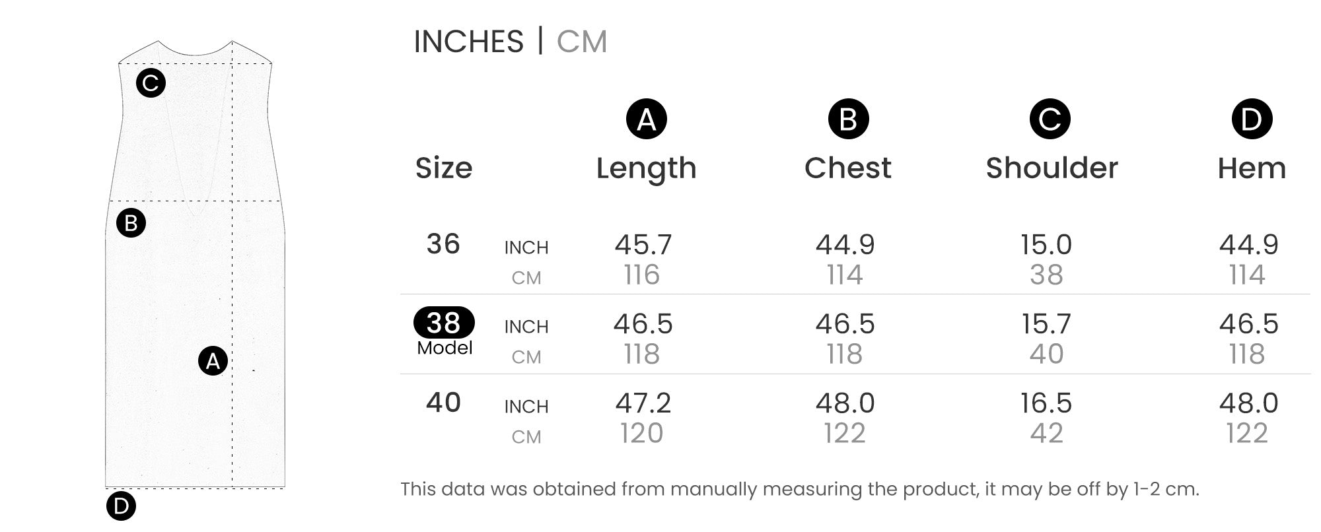Click the Chest column header
The width and height of the screenshot is (1321, 532).
tap(847, 168)
